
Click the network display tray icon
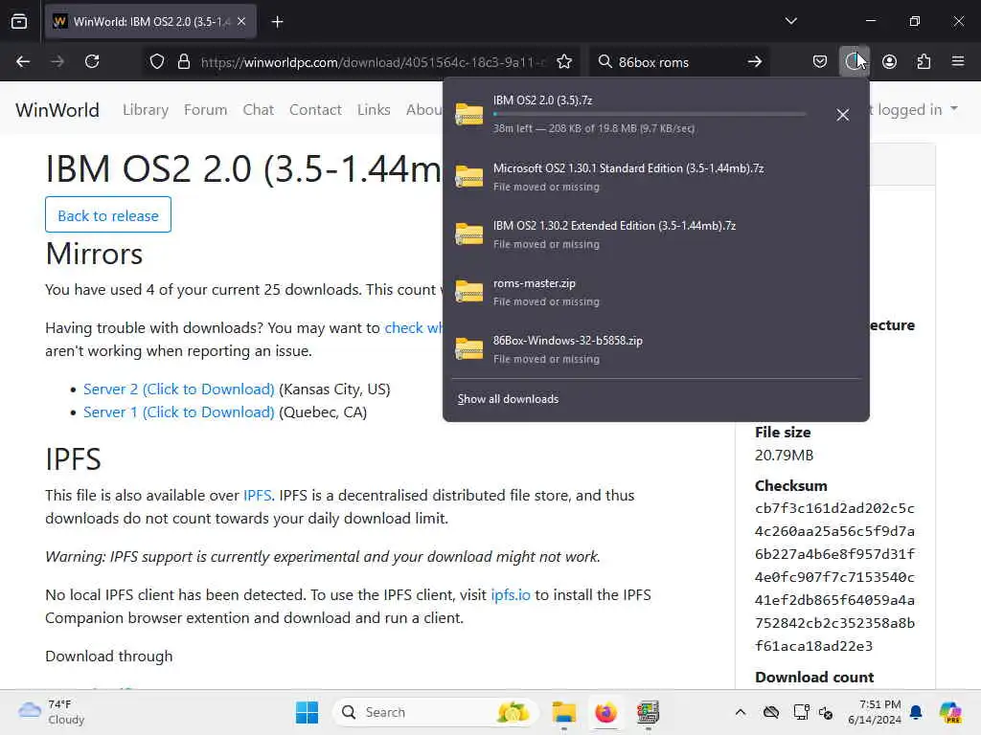tap(801, 712)
